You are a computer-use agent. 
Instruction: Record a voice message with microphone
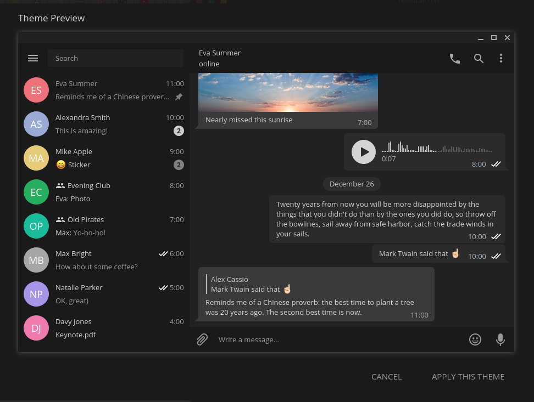(x=500, y=339)
